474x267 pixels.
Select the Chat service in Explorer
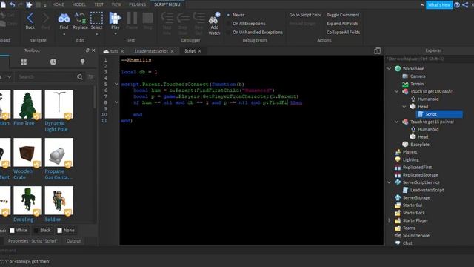pos(407,243)
